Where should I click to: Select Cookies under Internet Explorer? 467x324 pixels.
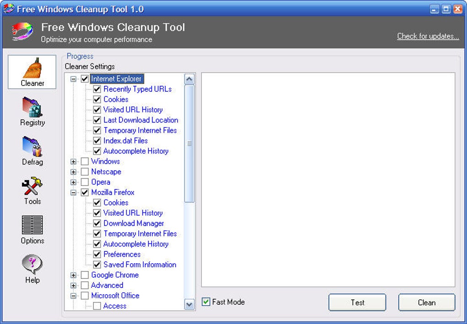click(x=116, y=99)
